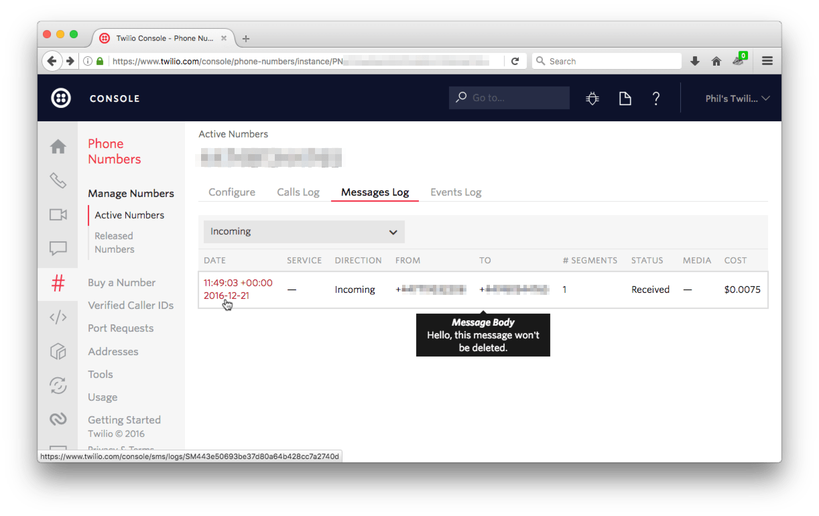Click the $0.0075 cost cell

point(743,289)
